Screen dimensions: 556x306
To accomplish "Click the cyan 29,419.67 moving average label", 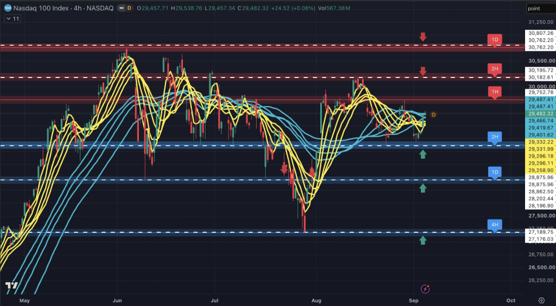I will coord(540,128).
